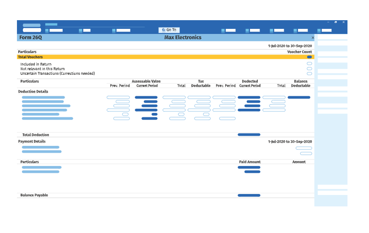Click the Included in Return count value
369x233 pixels.
tap(309, 64)
